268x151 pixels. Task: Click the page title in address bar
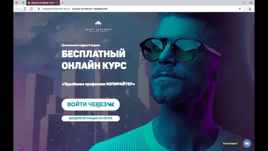[x=90, y=9]
